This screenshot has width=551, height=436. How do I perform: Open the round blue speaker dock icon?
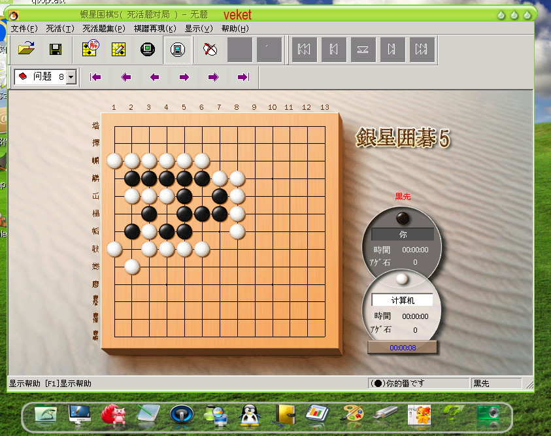click(x=181, y=414)
